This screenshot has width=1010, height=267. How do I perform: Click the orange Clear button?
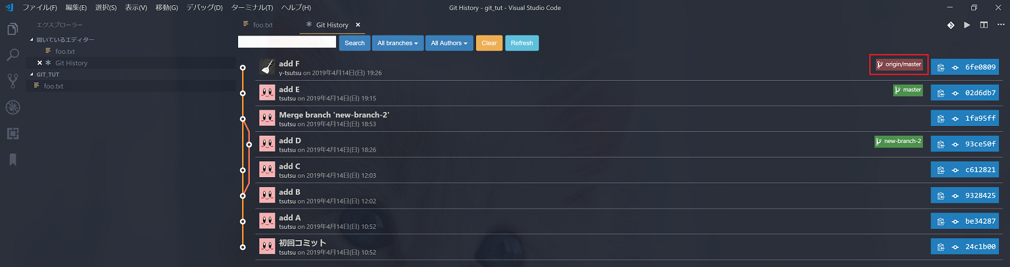[489, 43]
